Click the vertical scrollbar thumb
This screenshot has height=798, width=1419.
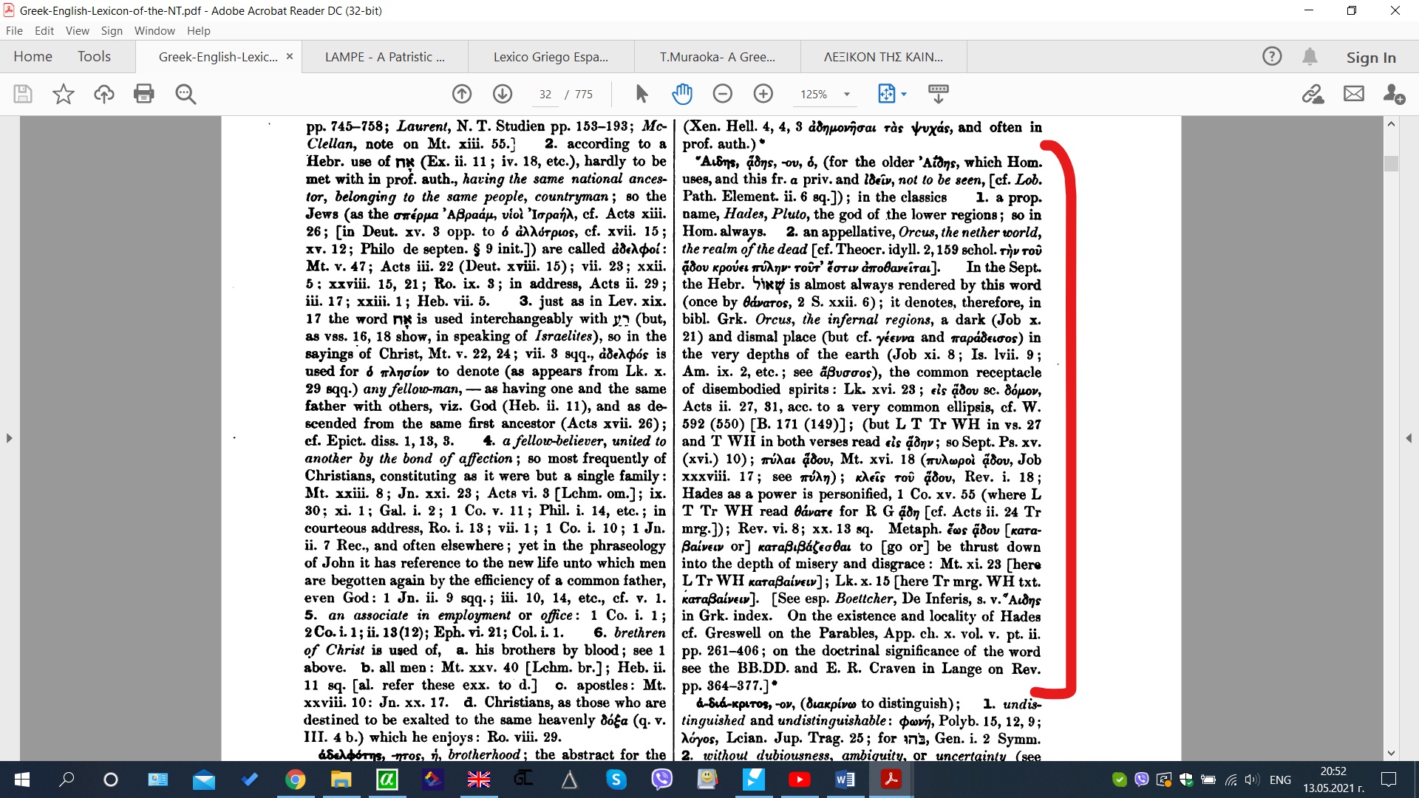(x=1392, y=163)
